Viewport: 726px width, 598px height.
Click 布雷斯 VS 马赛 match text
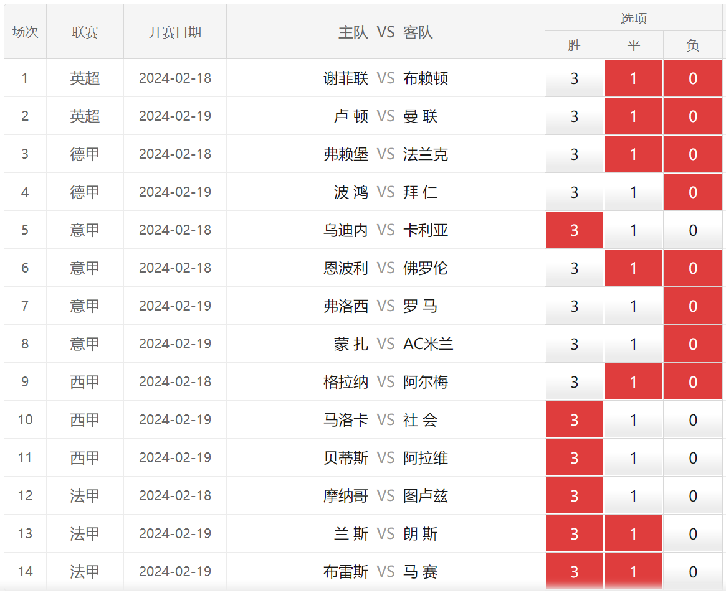coord(381,571)
